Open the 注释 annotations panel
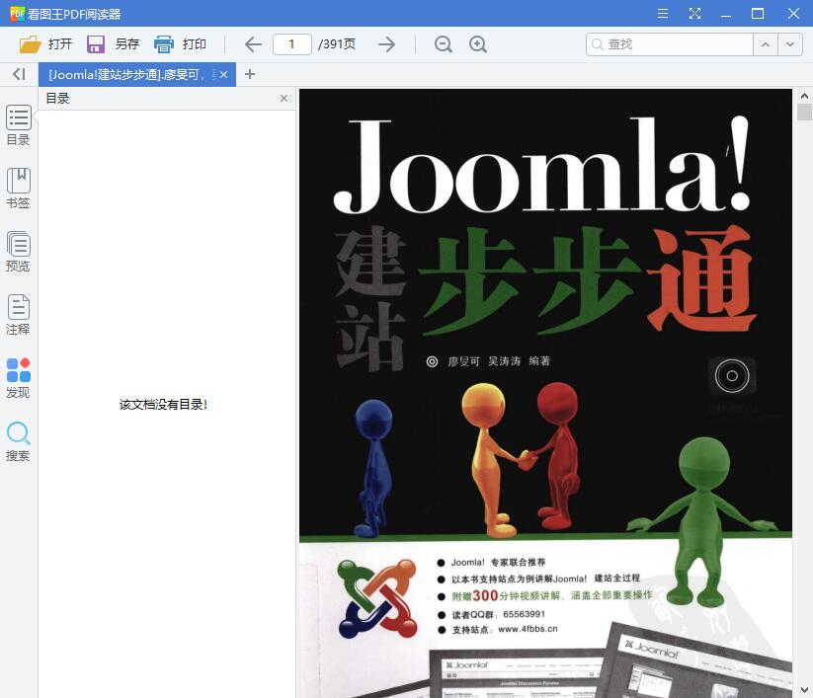The width and height of the screenshot is (813, 698). tap(18, 313)
